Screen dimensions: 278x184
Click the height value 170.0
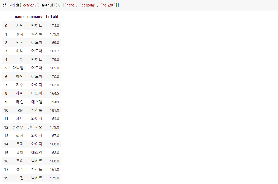(x=54, y=77)
